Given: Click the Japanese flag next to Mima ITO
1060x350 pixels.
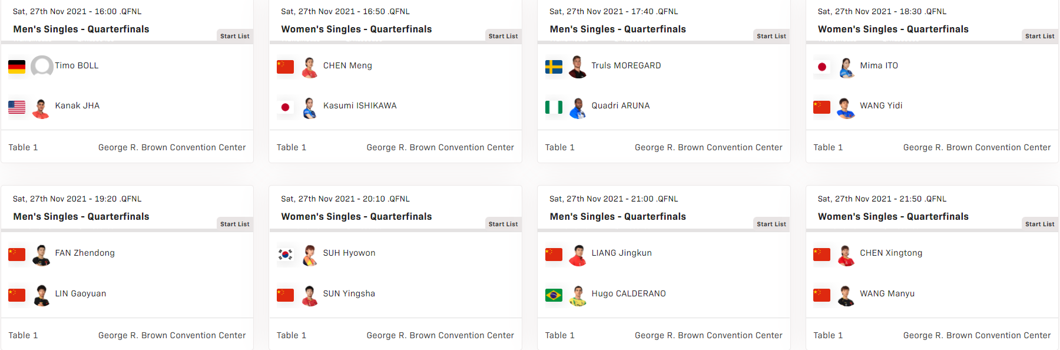Looking at the screenshot, I should [x=821, y=67].
